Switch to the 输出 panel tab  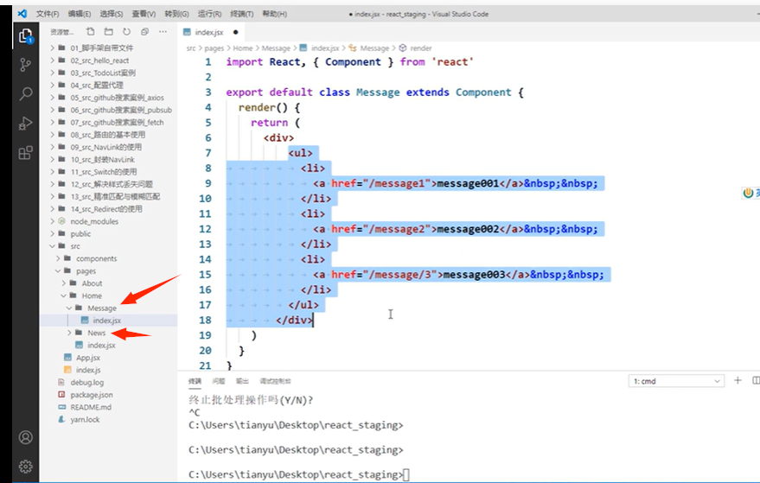click(242, 381)
